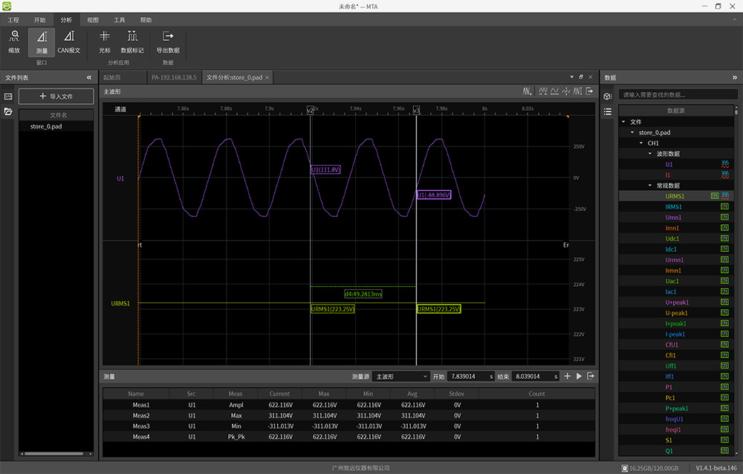This screenshot has width=743, height=474.
Task: Toggle the numeric icon for IRMS1 row
Action: click(725, 207)
